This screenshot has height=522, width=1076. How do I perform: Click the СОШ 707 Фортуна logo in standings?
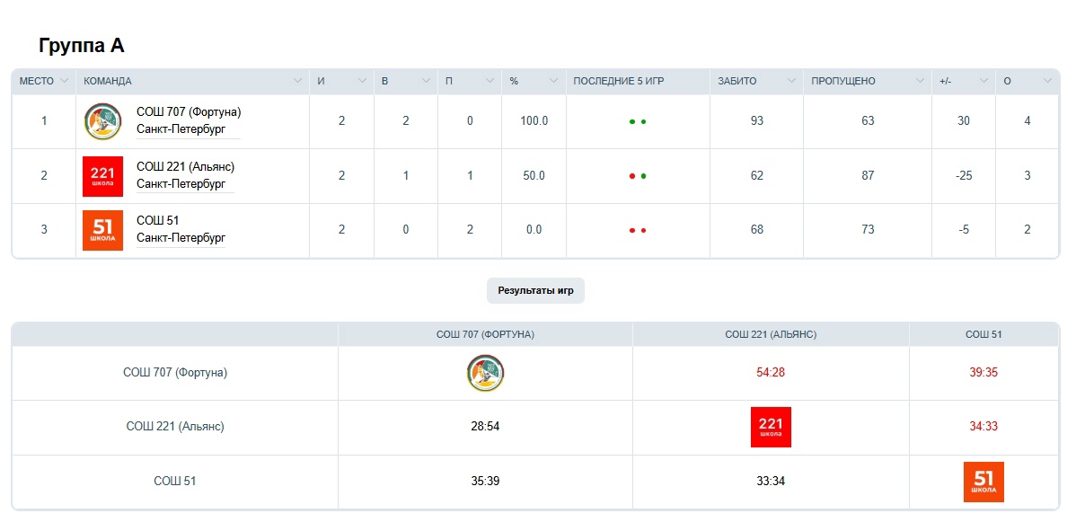[102, 121]
